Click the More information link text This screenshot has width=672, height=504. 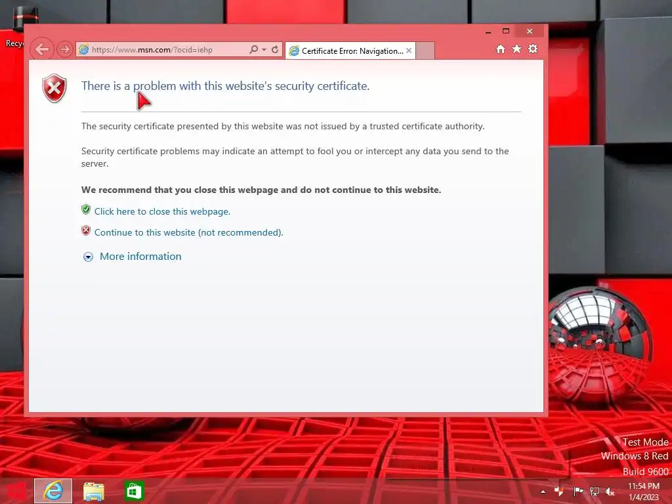[140, 257]
